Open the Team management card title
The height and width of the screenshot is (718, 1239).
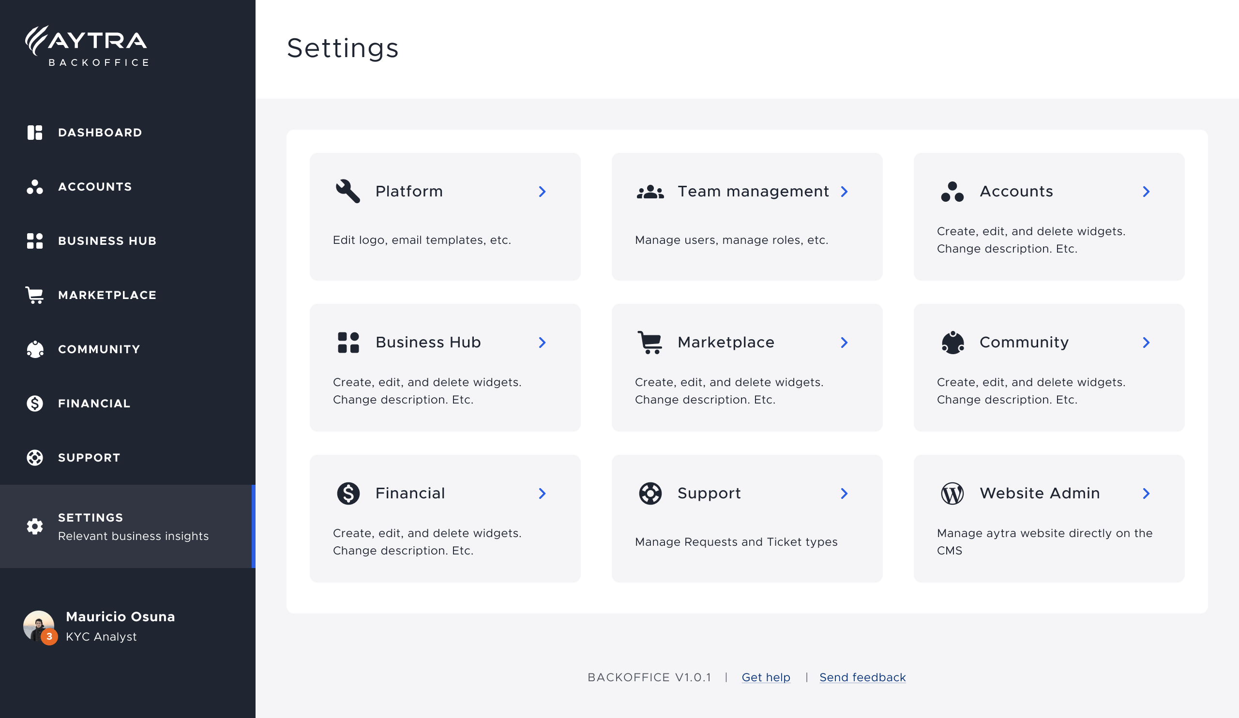pos(753,191)
